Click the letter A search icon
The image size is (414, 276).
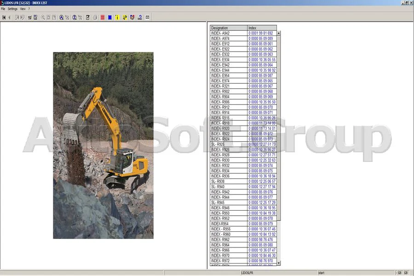pos(61,17)
